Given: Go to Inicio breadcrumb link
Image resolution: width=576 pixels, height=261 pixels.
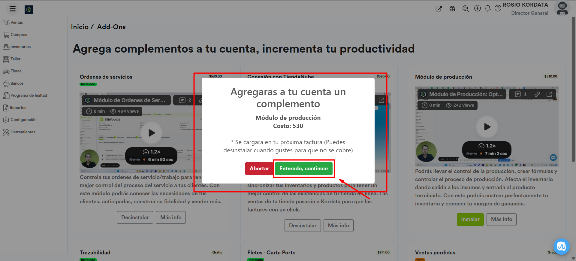Looking at the screenshot, I should 80,27.
